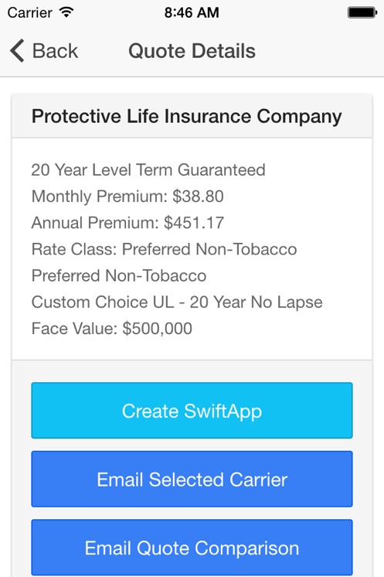Select the Rate Class Preferred Non-Tobacco line
This screenshot has width=384, height=577.
point(165,249)
